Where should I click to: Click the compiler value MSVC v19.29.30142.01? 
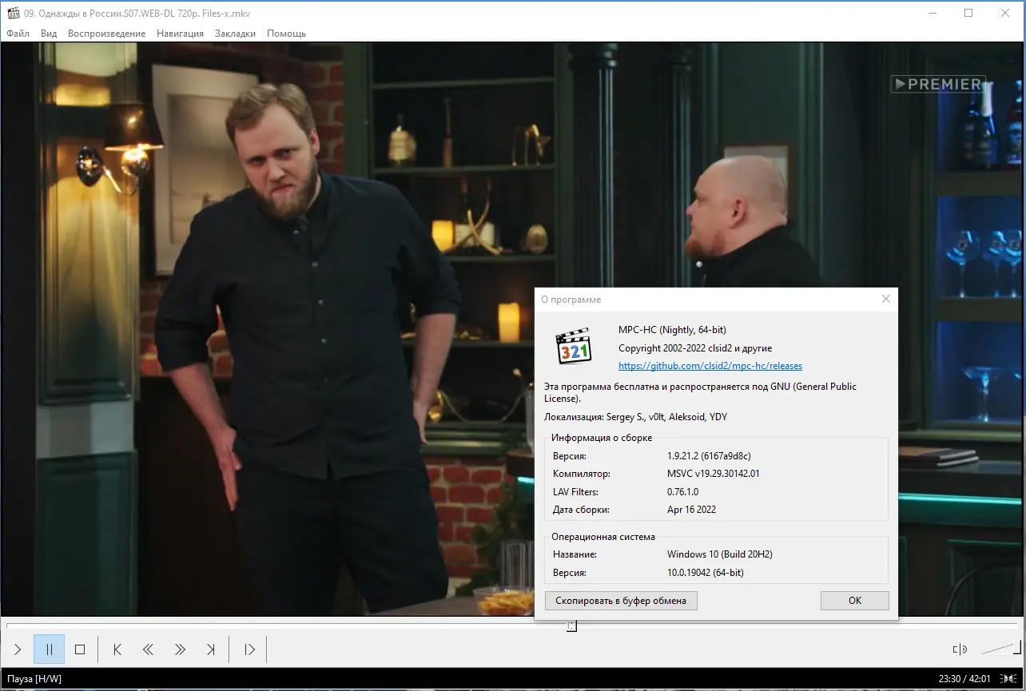(x=713, y=474)
